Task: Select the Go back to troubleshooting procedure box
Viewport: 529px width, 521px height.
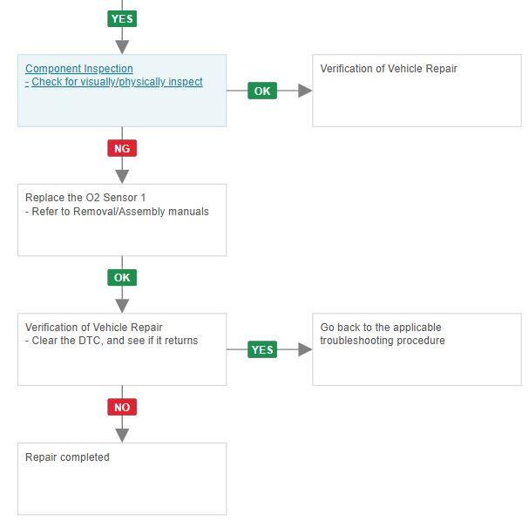Action: 417,349
